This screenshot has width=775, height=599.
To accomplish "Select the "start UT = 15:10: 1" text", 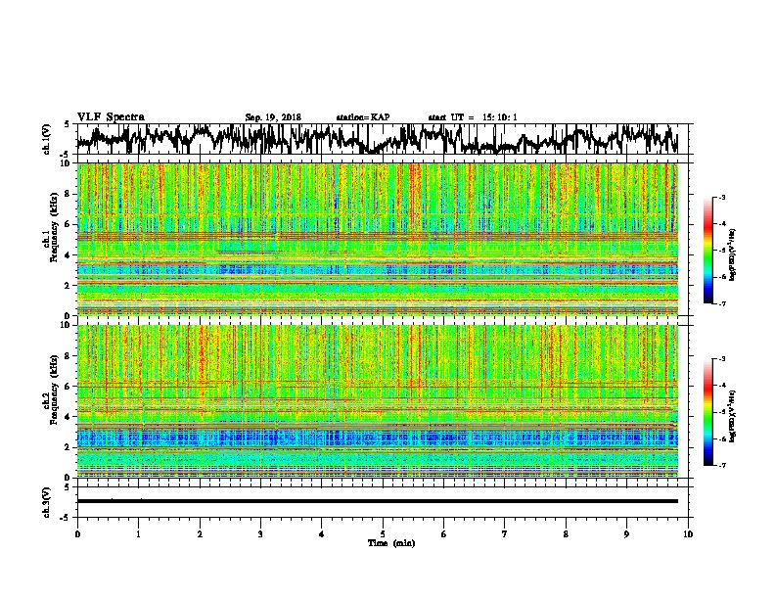I will (x=473, y=117).
